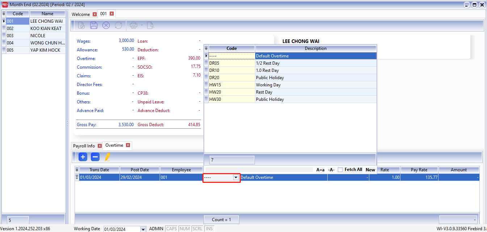The image size is (487, 232).
Task: Click the yellow pencil edit icon
Action: 107,157
